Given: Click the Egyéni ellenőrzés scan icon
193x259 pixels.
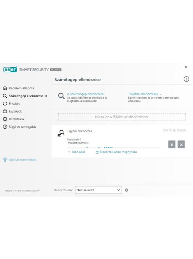Looking at the screenshot, I should (x=61, y=133).
